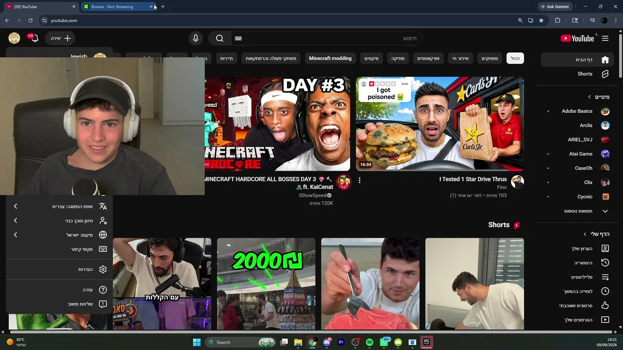Open Liked videos thumbs-up in sidebar
Image resolution: width=623 pixels, height=350 pixels.
point(605,305)
